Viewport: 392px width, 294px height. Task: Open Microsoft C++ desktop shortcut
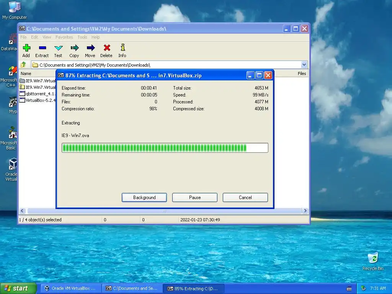click(x=9, y=77)
